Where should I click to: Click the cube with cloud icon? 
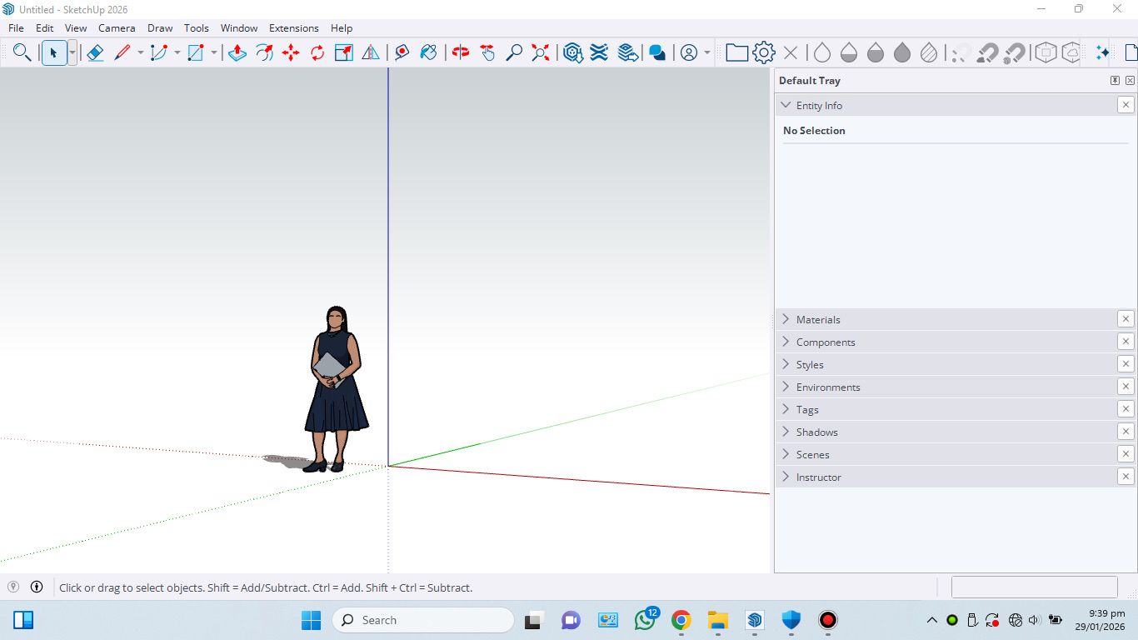[x=1071, y=52]
